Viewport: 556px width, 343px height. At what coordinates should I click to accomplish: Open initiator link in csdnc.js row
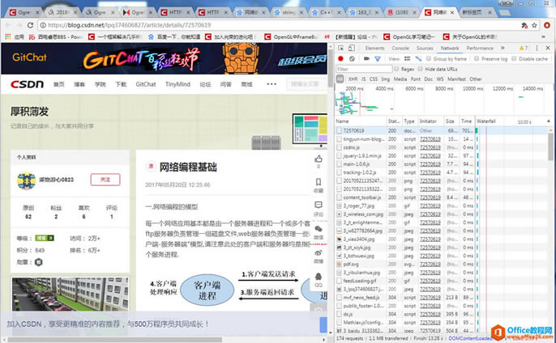click(430, 147)
